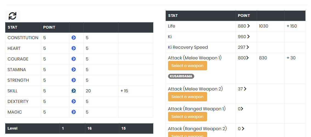
Task: Raise DEXTERITY with arrow icon
Action: 73,101
